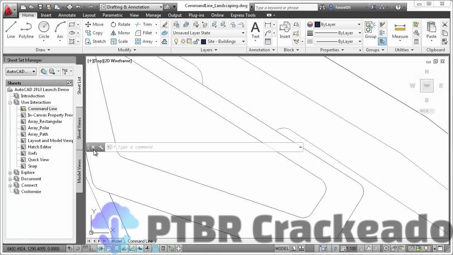Select the Mirror tool
The image size is (453, 255).
120,33
